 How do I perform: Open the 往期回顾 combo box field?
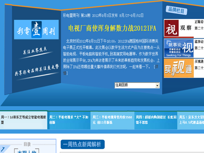[137, 85]
